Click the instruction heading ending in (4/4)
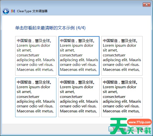The height and width of the screenshot is (136, 153). tap(50, 28)
